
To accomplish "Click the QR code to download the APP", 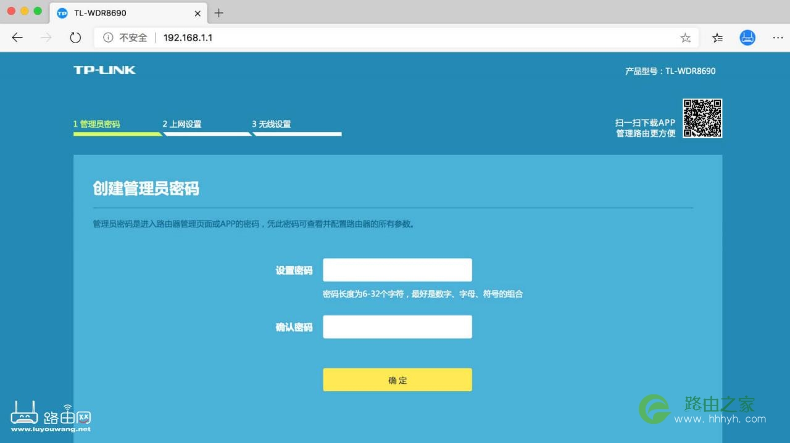I will [702, 118].
